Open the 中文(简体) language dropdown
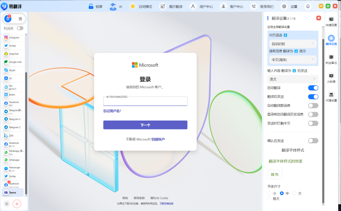Viewport: 341px width, 211px height. 293,60
